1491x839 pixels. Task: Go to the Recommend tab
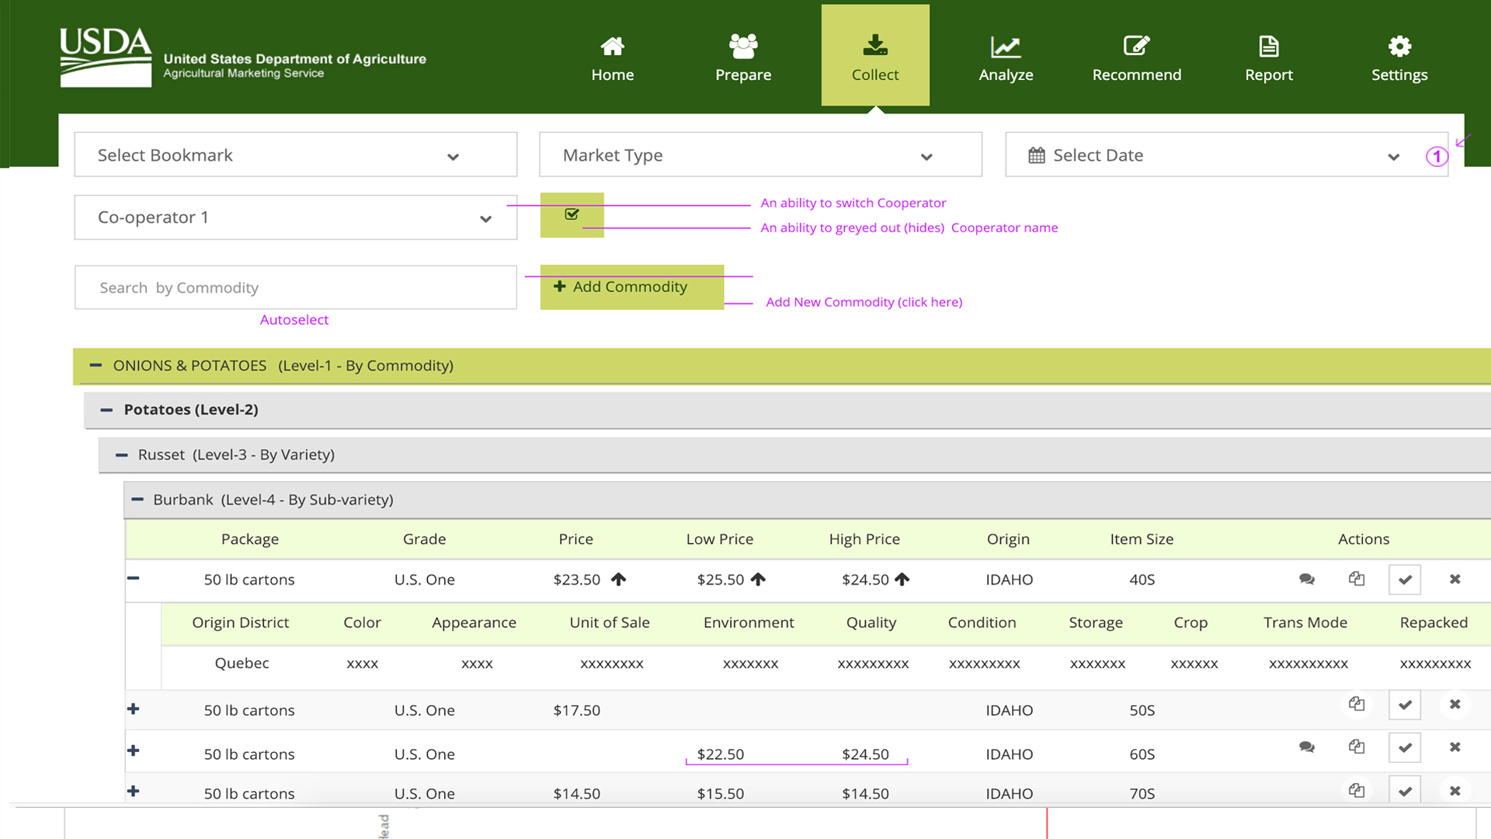(x=1136, y=57)
